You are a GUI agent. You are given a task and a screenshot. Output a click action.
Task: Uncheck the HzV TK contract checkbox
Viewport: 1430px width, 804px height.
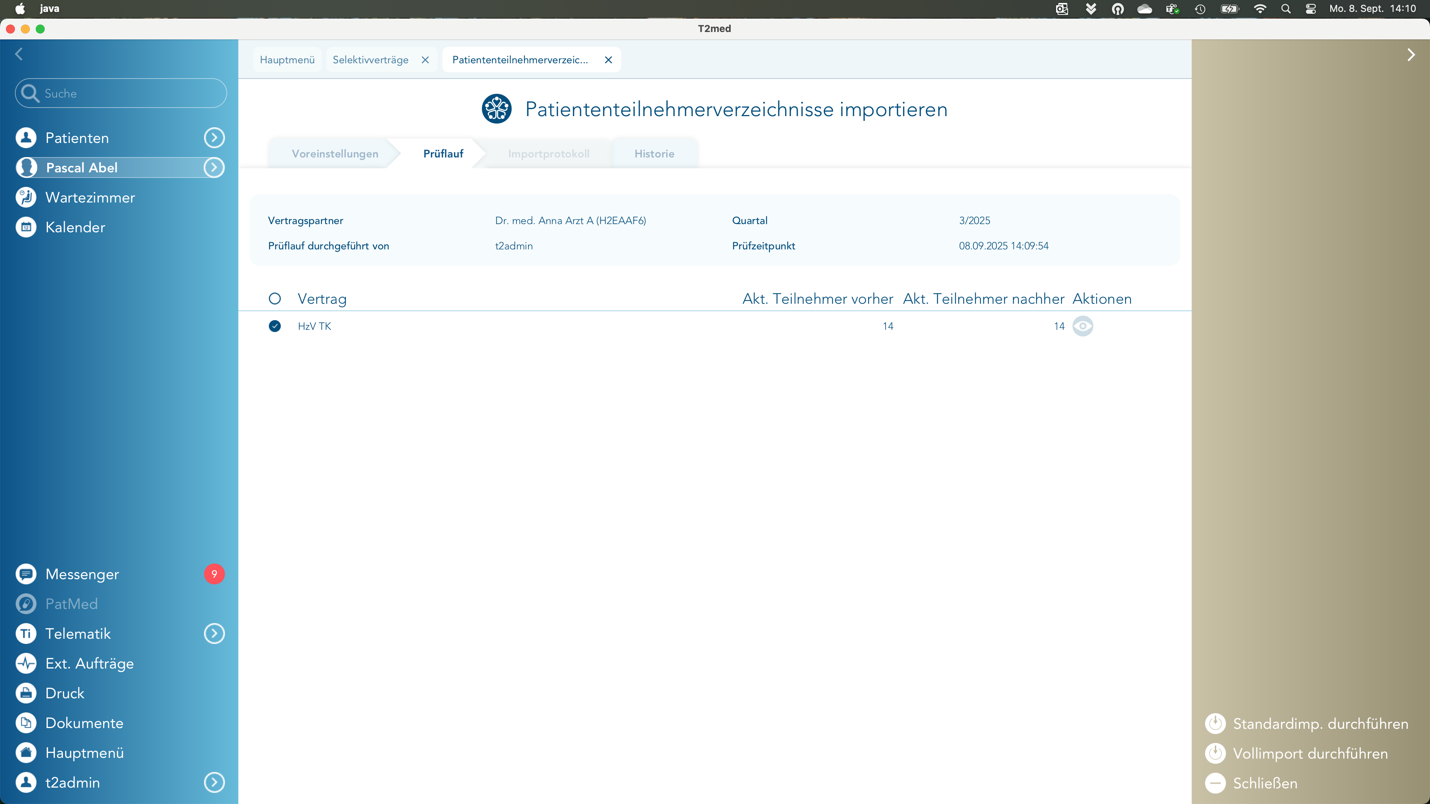tap(275, 326)
